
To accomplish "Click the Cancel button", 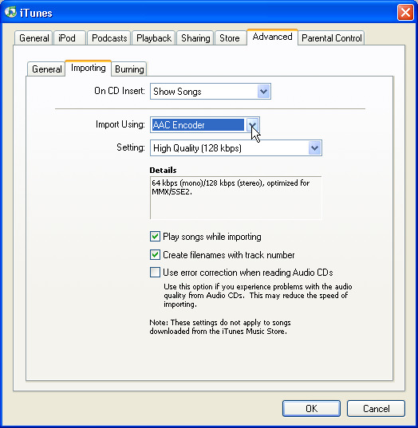I will click(x=376, y=408).
